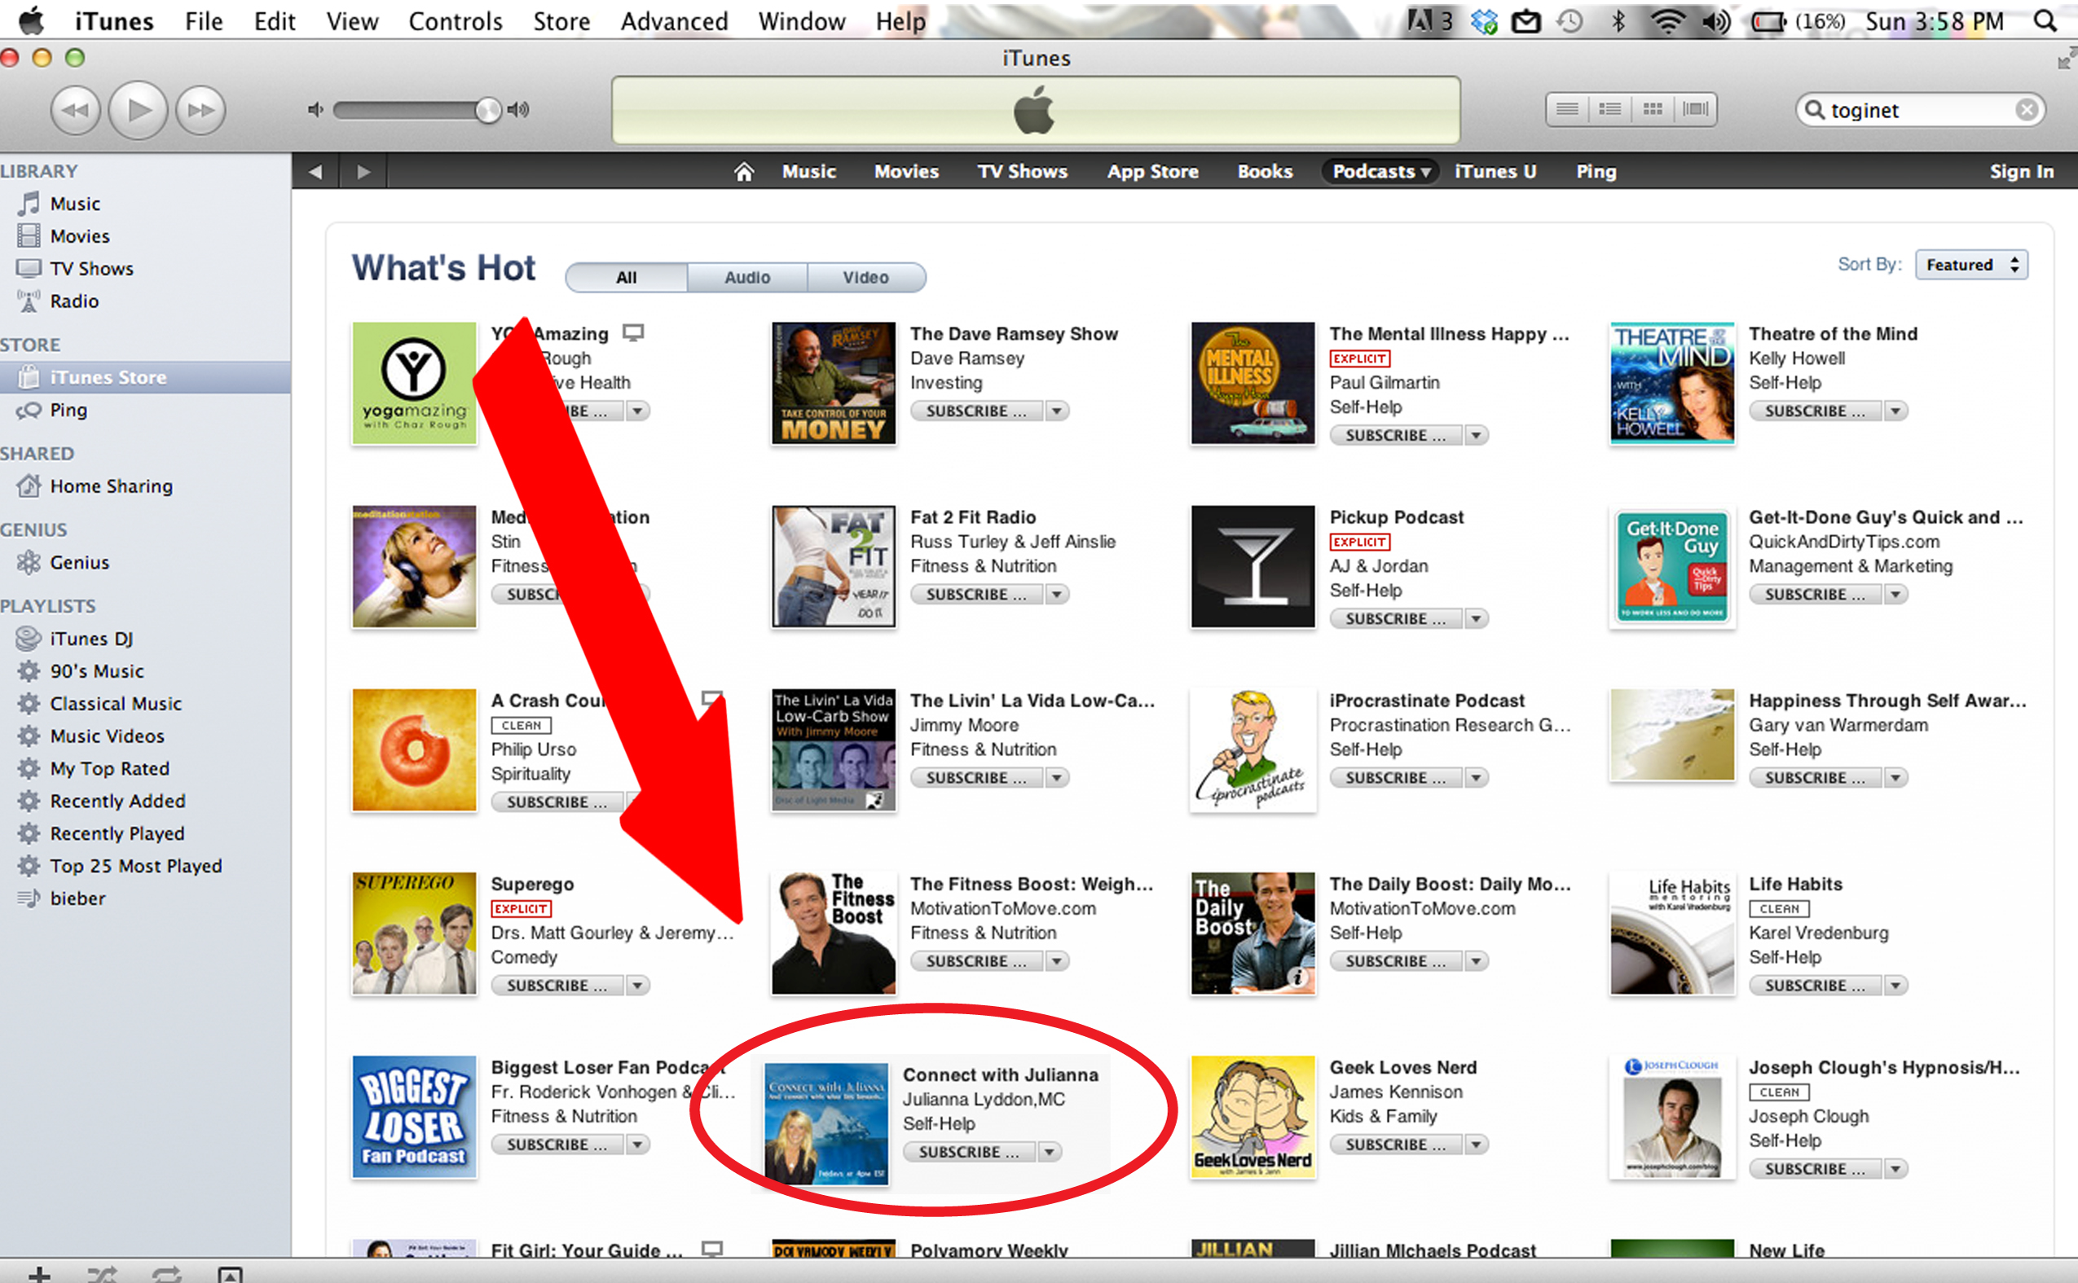Screen dimensions: 2078x1283
Task: Toggle shuffle in bottom bar
Action: 103,1274
